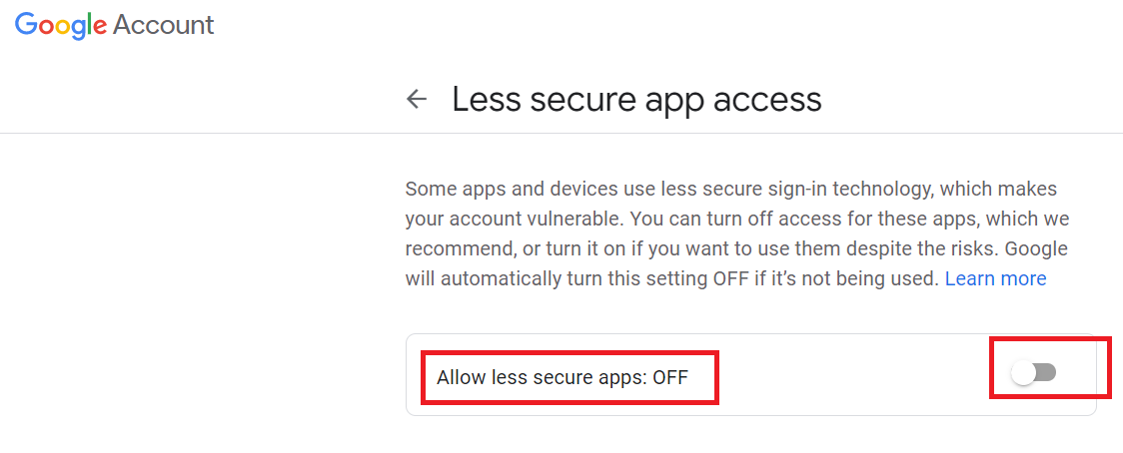Open the Learn more link
This screenshot has height=453, width=1123.
995,278
